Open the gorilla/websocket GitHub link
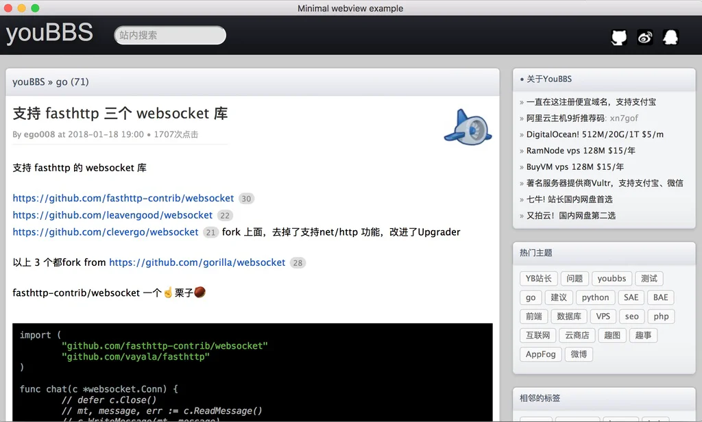Screen dimensions: 702x422 tap(197, 262)
